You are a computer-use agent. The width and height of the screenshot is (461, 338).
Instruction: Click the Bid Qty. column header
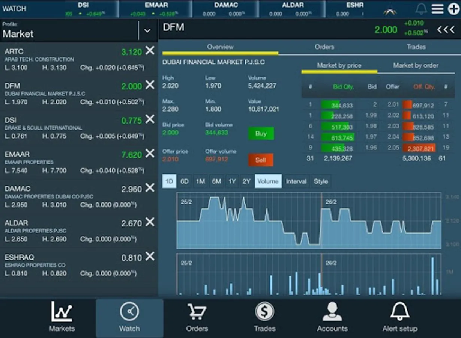click(343, 87)
